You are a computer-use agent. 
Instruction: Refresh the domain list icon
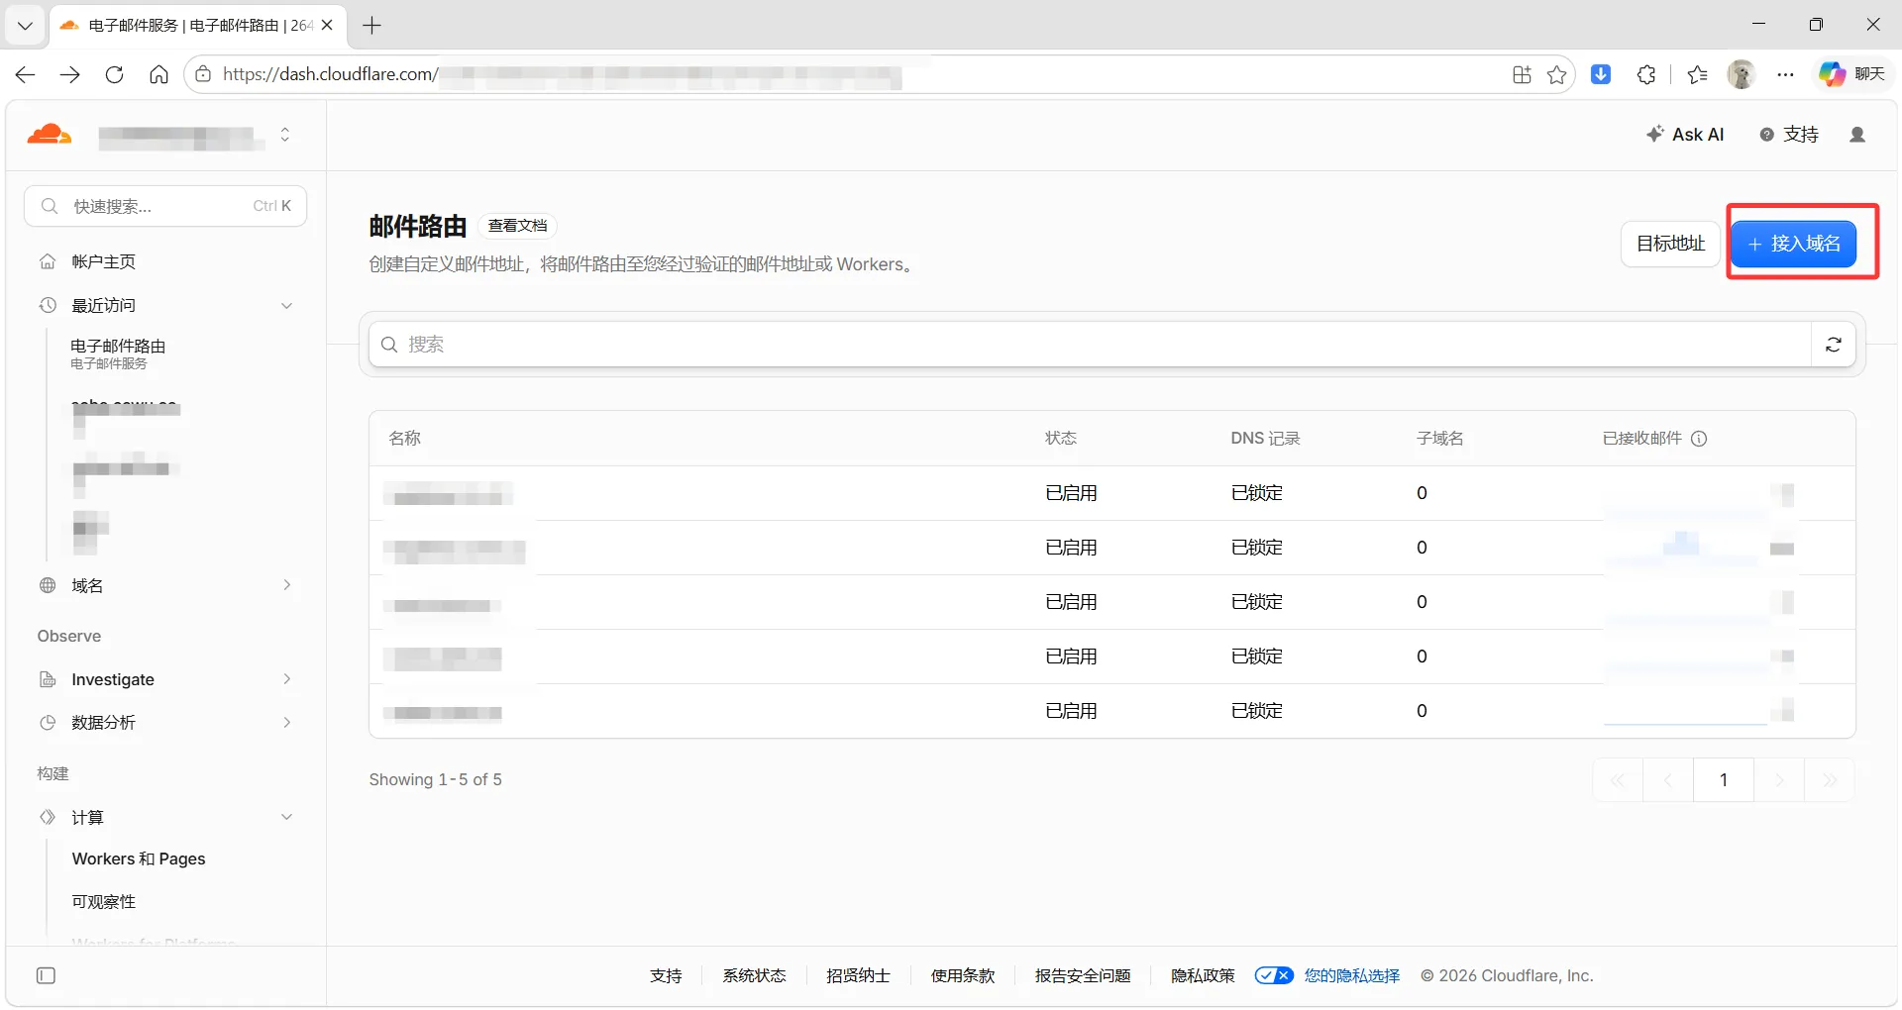[x=1834, y=345]
